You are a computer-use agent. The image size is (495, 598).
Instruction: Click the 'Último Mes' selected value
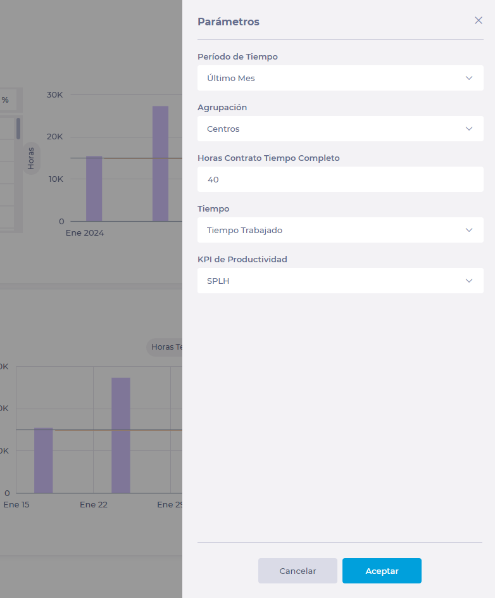pos(231,78)
